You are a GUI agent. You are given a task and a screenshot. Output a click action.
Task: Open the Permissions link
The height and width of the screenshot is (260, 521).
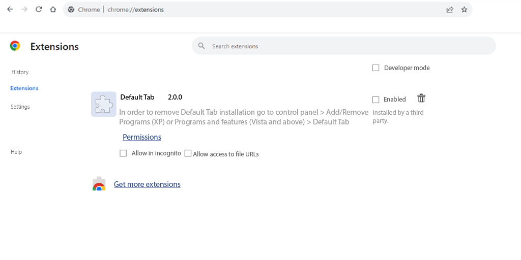[142, 137]
